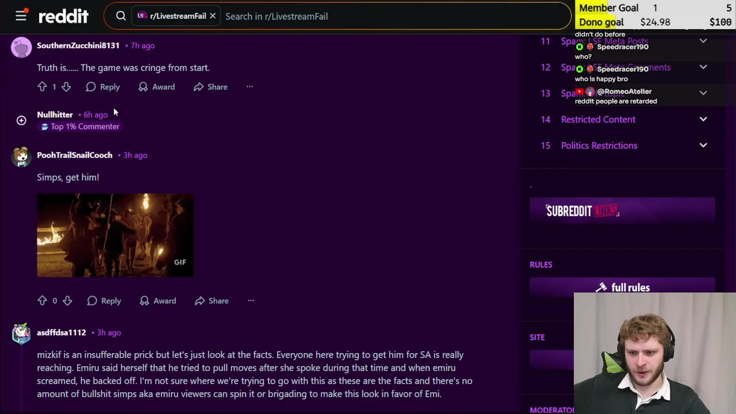Open the full rules button
736x414 pixels.
coord(622,287)
